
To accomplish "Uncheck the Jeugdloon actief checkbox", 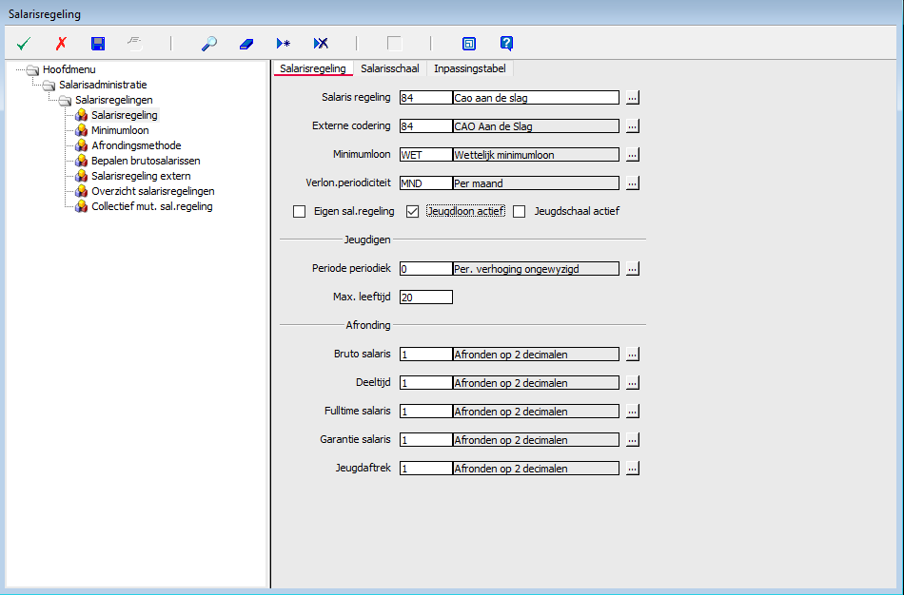I will click(x=412, y=211).
